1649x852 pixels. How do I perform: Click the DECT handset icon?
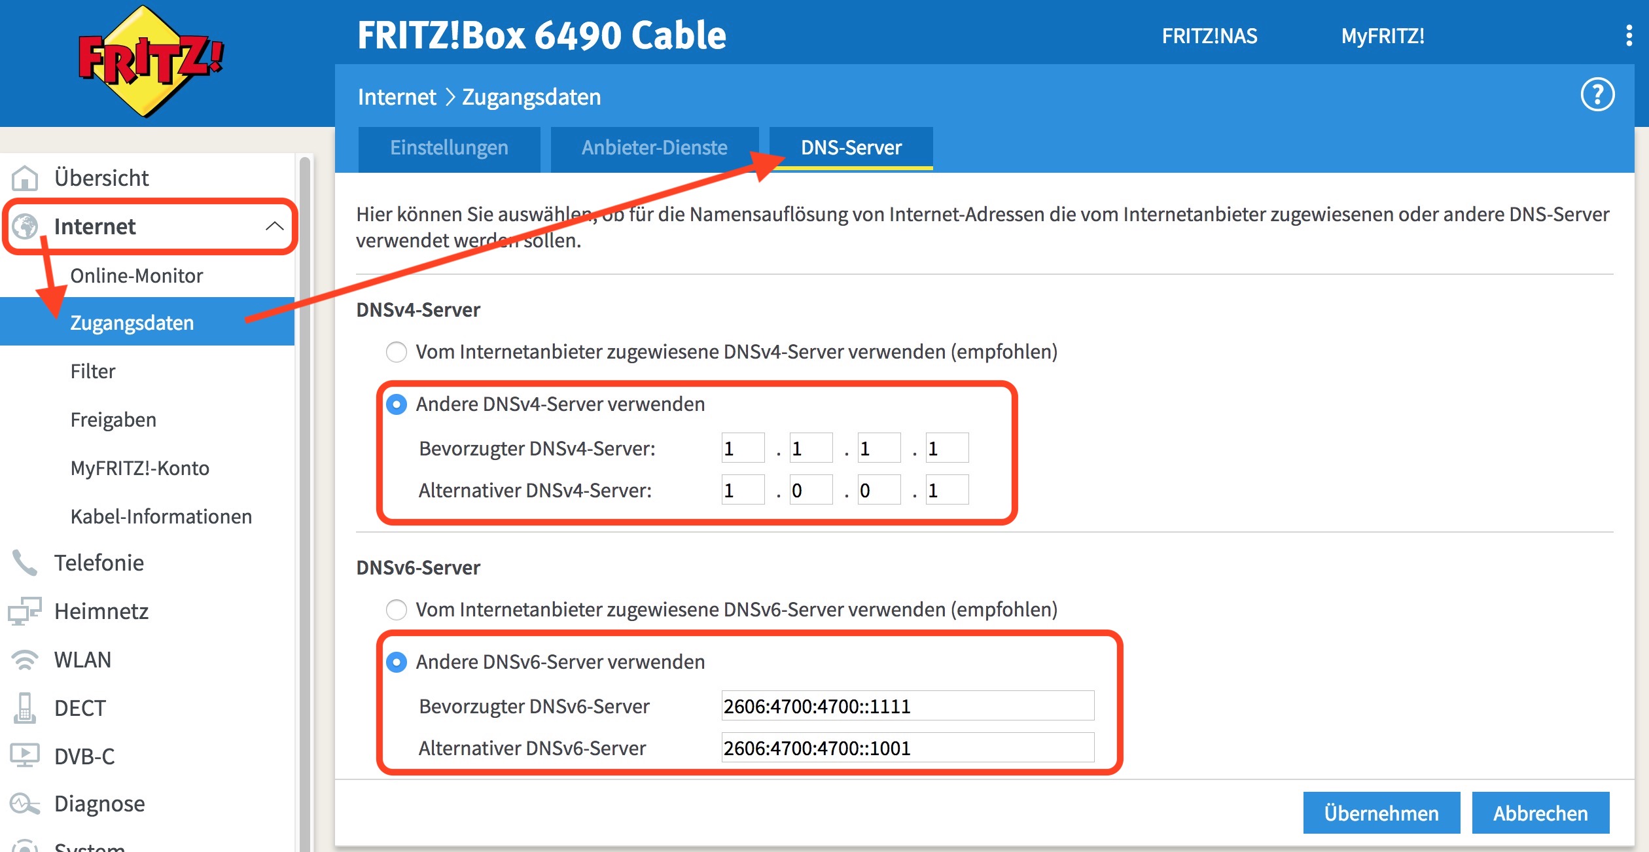[25, 708]
